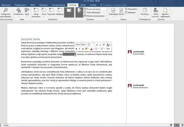The image size is (184, 127).
Task: Switch to the Korespondencja tab
Action: click(x=59, y=5)
